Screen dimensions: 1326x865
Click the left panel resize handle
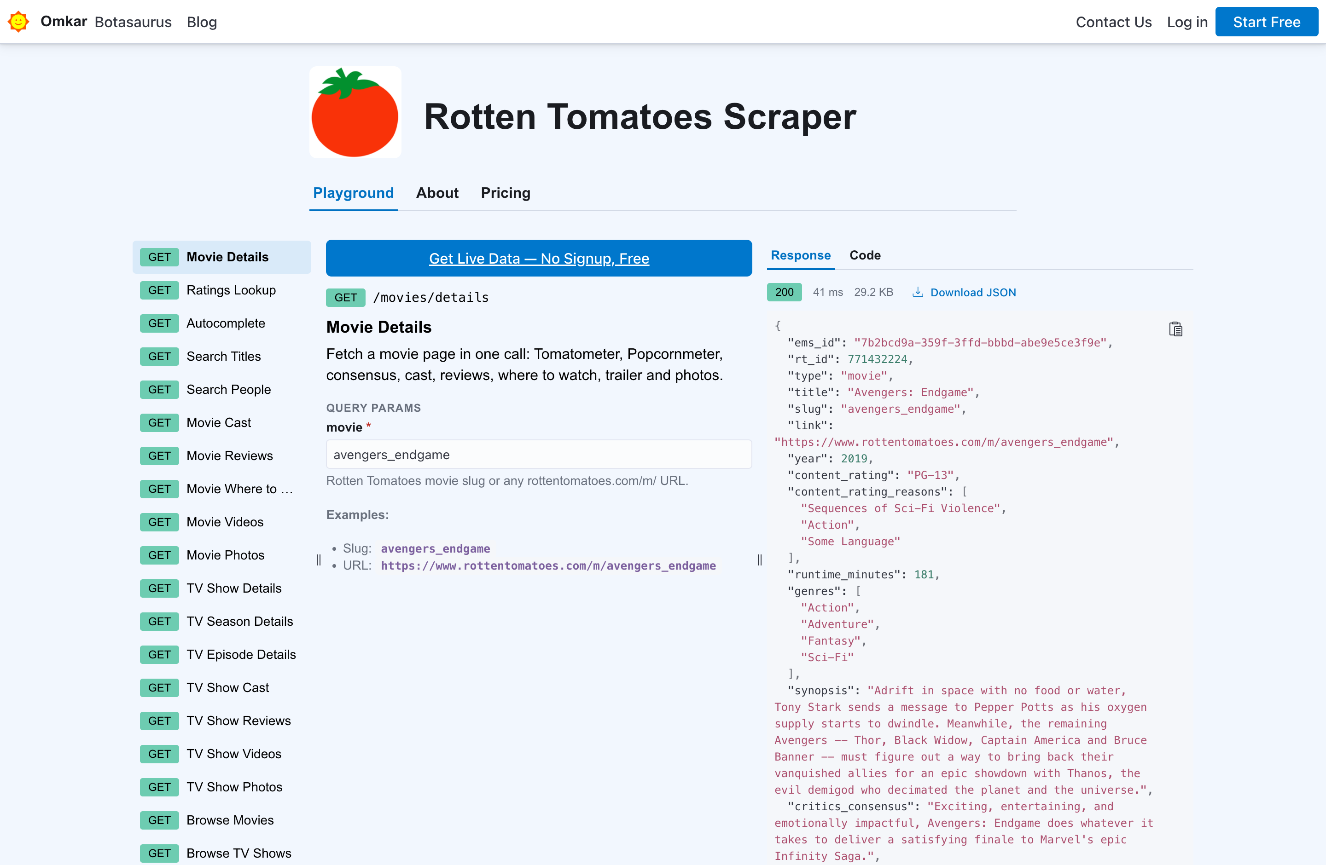pos(319,559)
